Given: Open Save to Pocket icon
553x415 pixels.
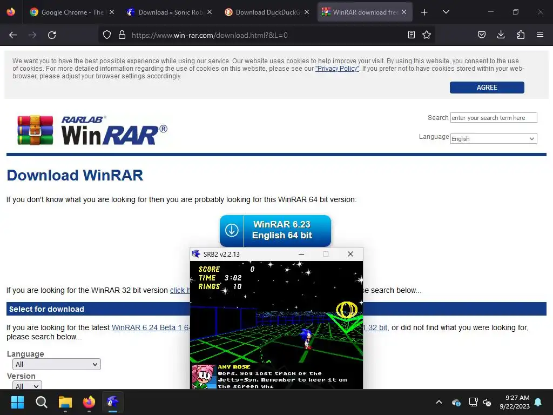Looking at the screenshot, I should pyautogui.click(x=481, y=35).
